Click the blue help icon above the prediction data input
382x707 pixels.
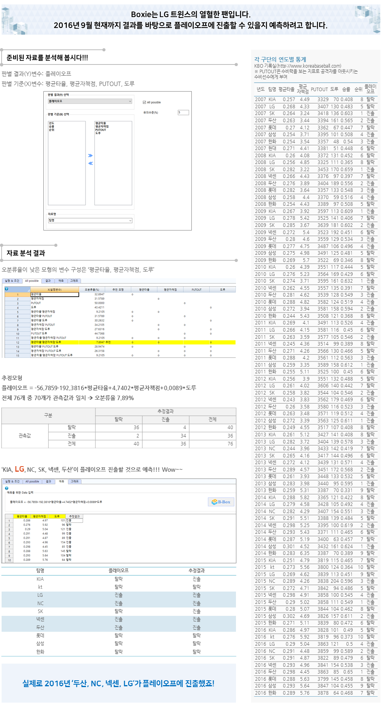[6, 488]
